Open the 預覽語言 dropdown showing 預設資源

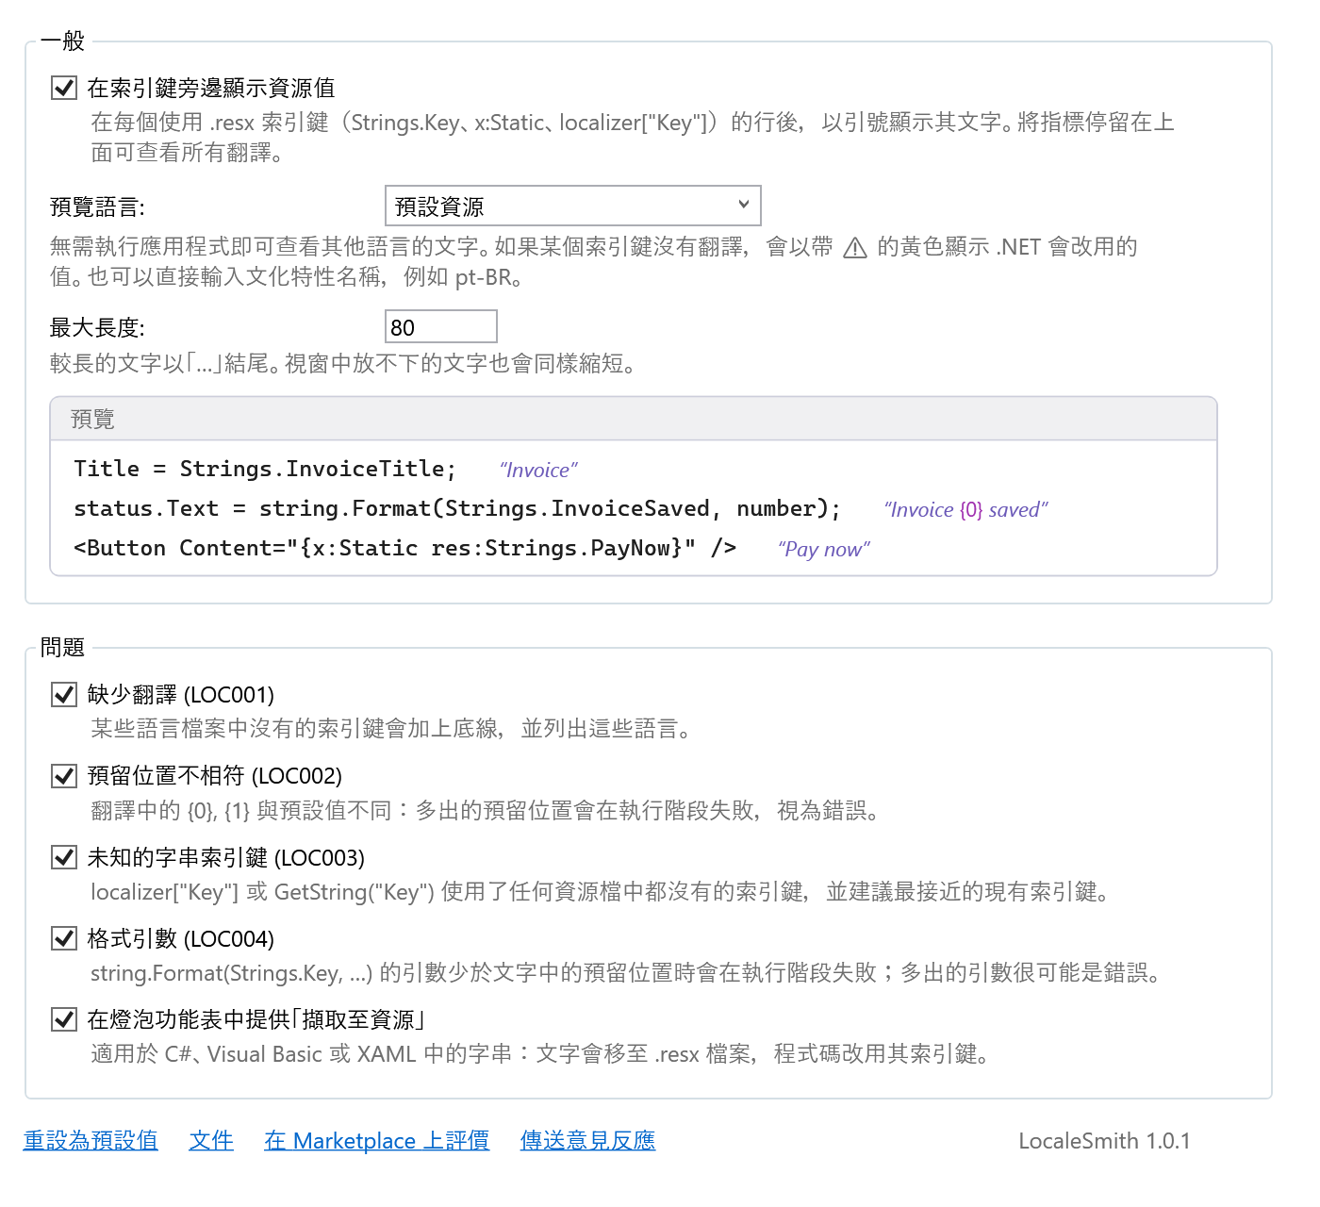pos(572,206)
